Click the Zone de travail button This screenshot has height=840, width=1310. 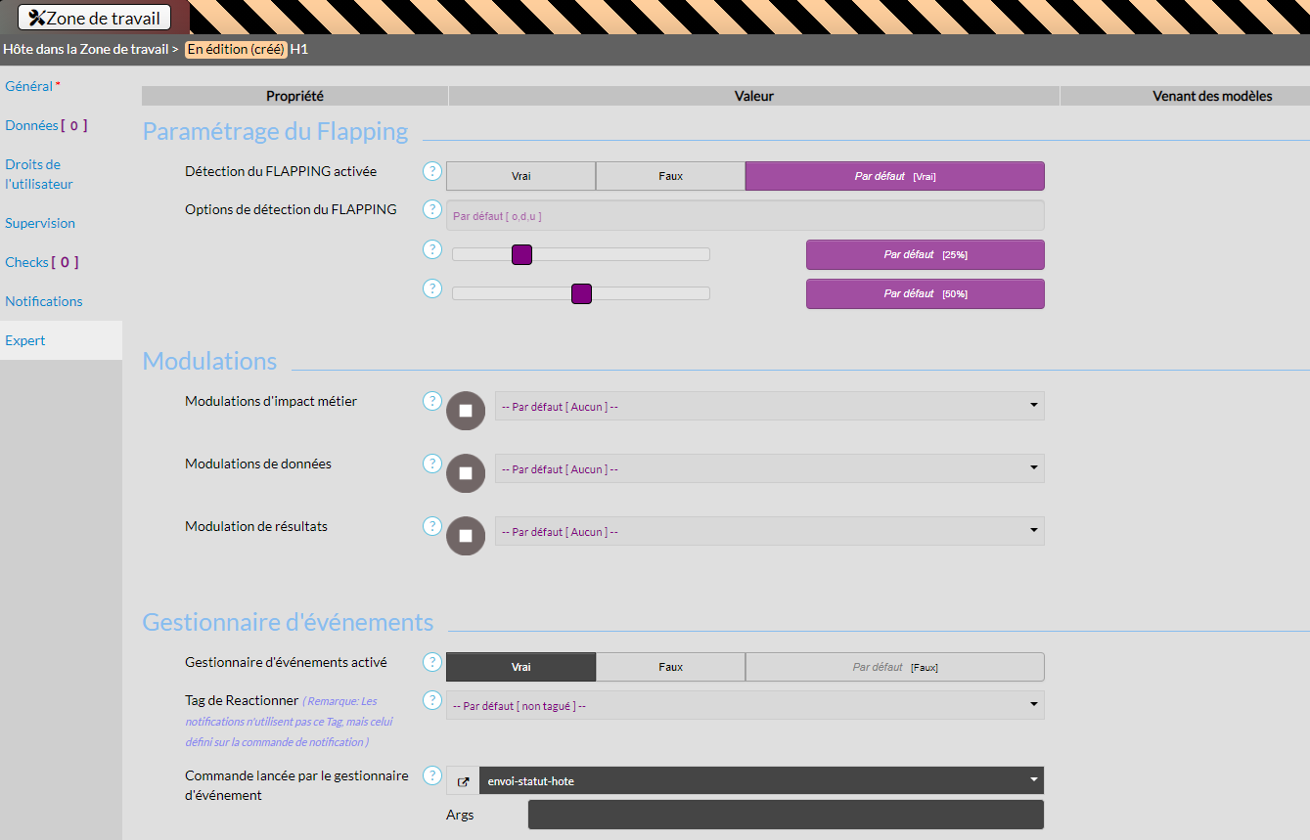(x=95, y=18)
